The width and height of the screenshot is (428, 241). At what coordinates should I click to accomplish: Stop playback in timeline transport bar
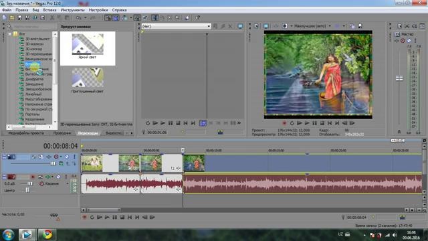click(x=122, y=217)
